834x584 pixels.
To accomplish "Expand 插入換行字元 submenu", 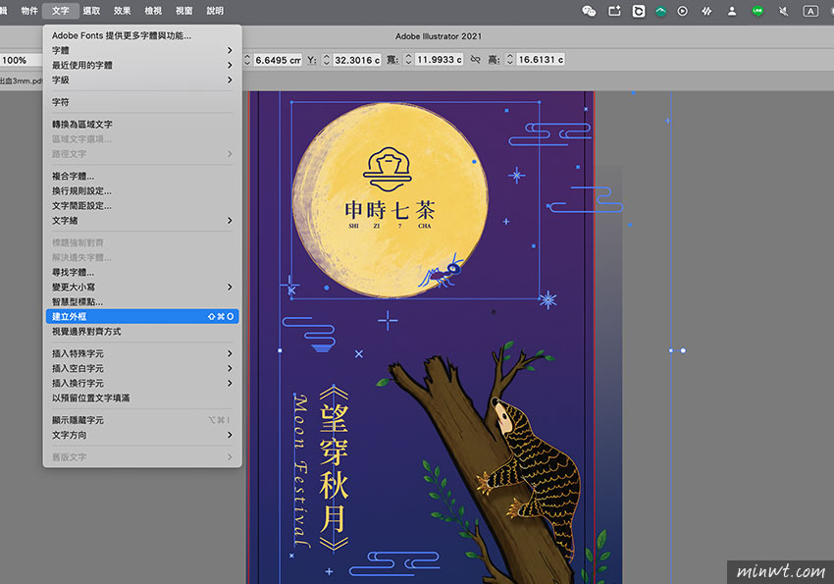I will click(x=142, y=384).
